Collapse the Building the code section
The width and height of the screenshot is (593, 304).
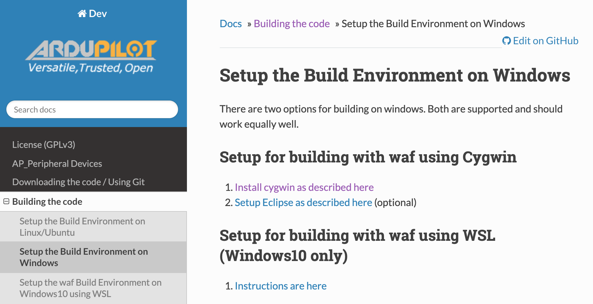pyautogui.click(x=6, y=201)
